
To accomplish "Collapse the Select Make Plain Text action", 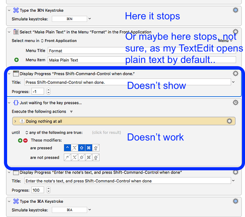I will [x=9, y=32].
